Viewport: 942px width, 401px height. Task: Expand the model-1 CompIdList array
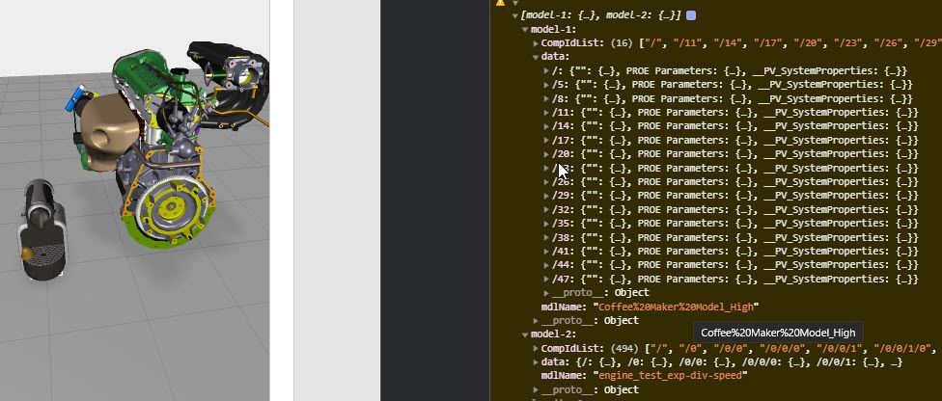pos(536,43)
